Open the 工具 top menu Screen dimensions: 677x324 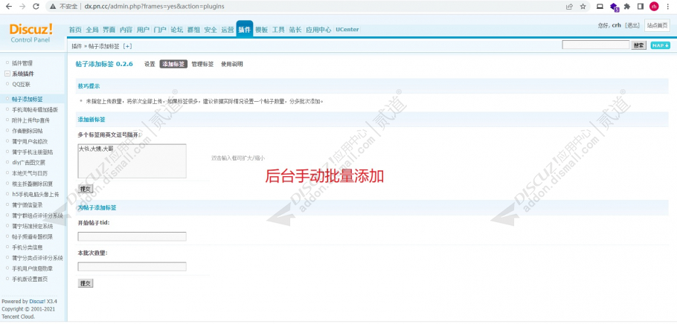tap(278, 30)
